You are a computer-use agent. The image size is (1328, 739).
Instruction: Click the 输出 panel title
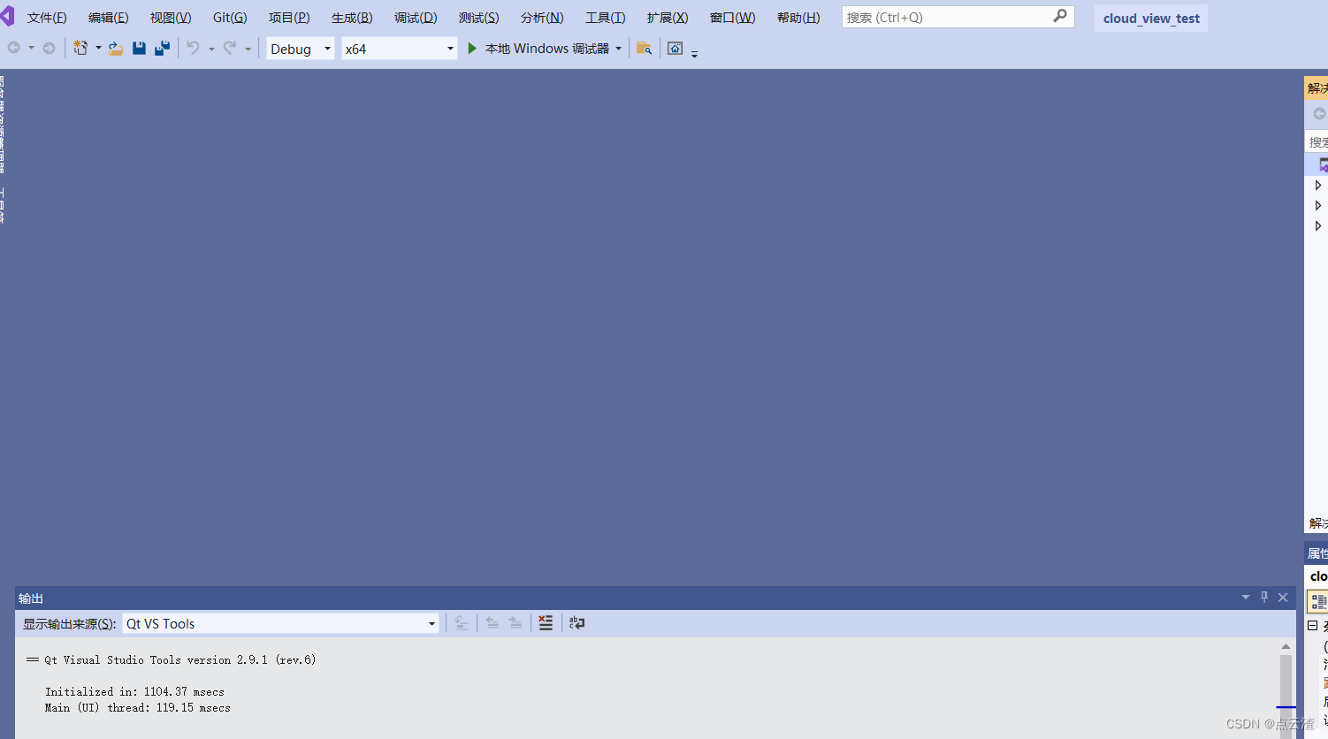[x=31, y=598]
